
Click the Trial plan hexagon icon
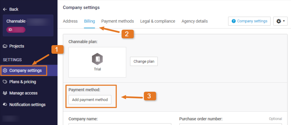click(x=97, y=59)
